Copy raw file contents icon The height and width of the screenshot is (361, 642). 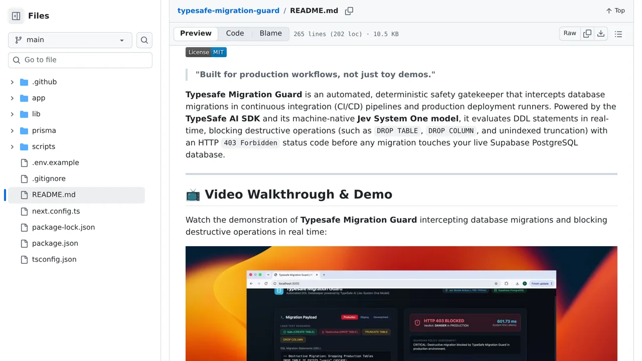coord(587,34)
